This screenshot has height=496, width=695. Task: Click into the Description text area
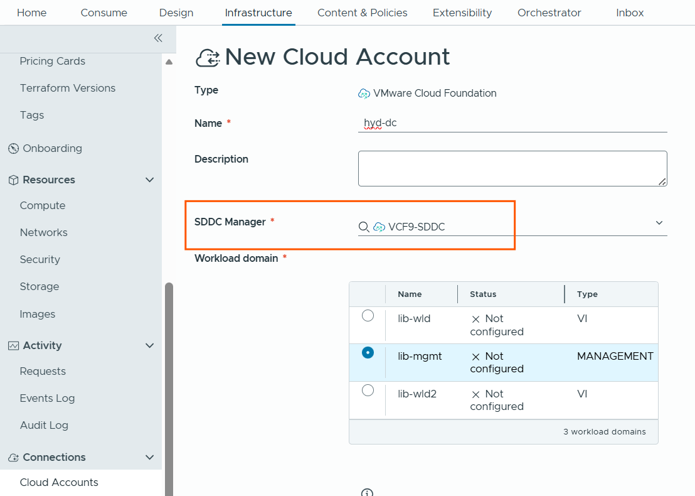pyautogui.click(x=512, y=168)
